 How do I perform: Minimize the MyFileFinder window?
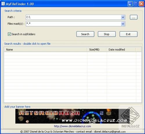pyautogui.click(x=130, y=4)
